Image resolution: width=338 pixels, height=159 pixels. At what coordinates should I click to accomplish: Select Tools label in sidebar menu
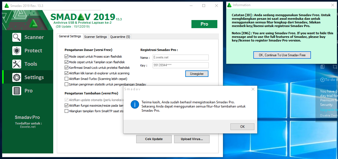[31, 64]
